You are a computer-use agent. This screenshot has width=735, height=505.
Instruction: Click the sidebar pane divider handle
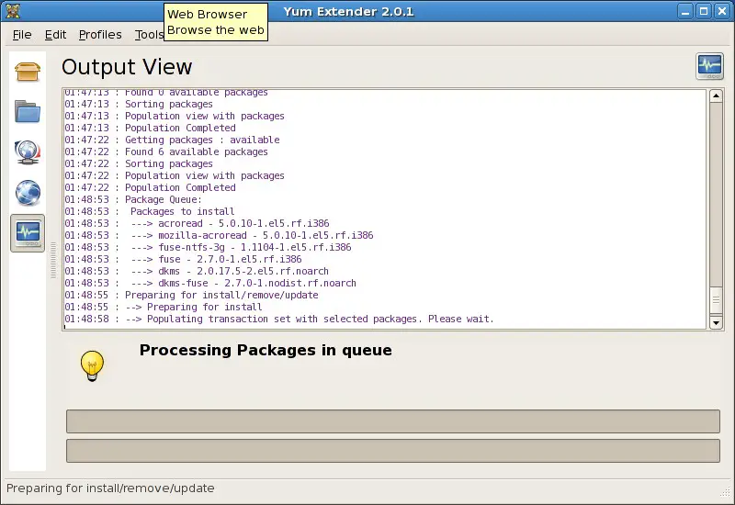53,261
